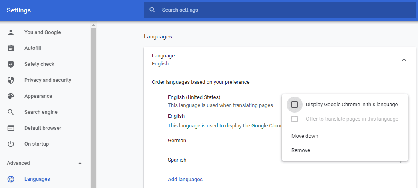Viewport: 418px width, 188px height.
Task: Click 'This language is used when translating pages'
Action: coord(220,105)
